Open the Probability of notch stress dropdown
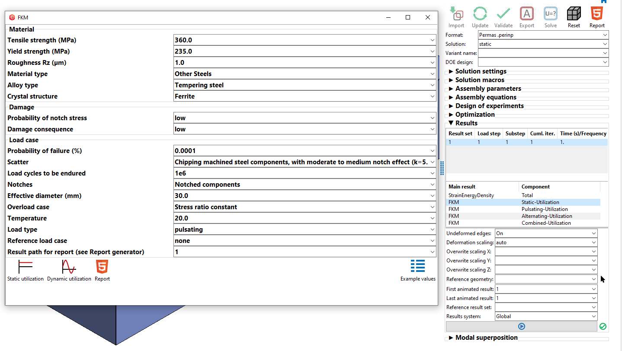The image size is (622, 351). [433, 118]
